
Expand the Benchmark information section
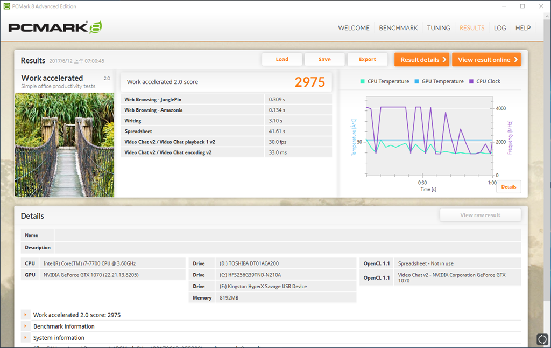pyautogui.click(x=25, y=326)
